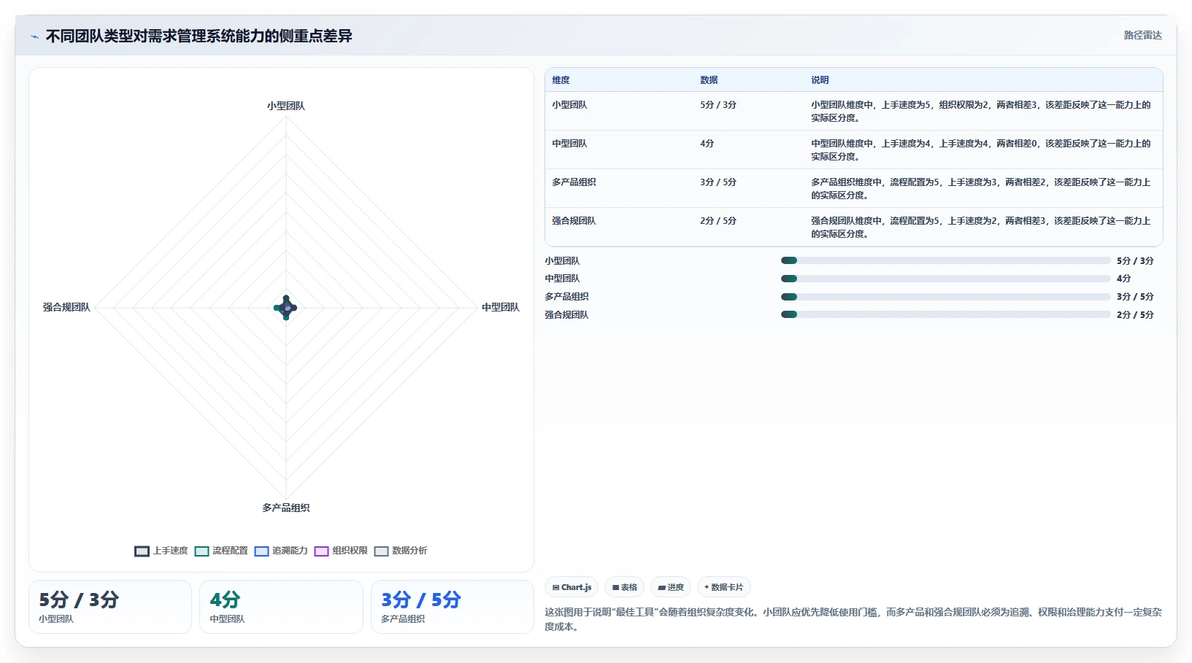The width and height of the screenshot is (1192, 663).
Task: Click the 多产品组织 progress bar
Action: click(945, 297)
